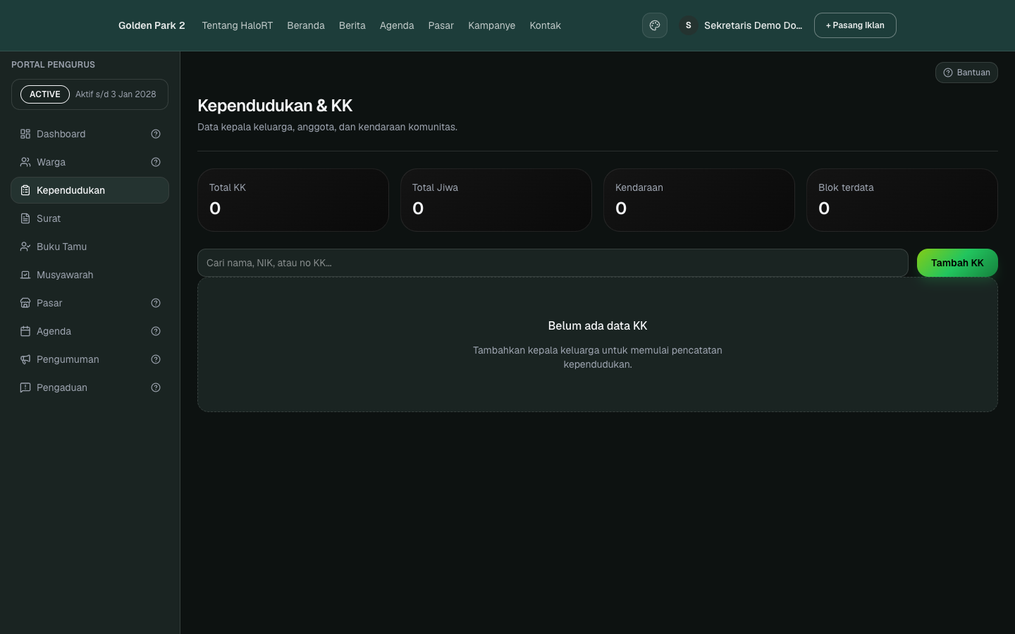Click 'Aktif s/d 3 Jan 2028' text

[x=116, y=94]
